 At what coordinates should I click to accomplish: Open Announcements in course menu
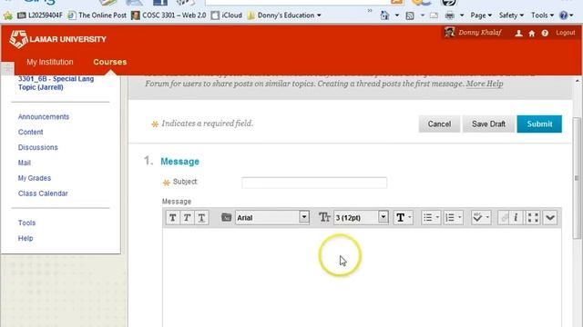pos(44,117)
